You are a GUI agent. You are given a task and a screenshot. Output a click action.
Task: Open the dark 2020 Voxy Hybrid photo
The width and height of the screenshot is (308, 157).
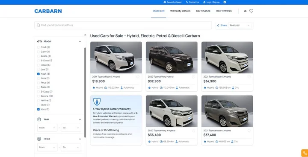pyautogui.click(x=172, y=58)
